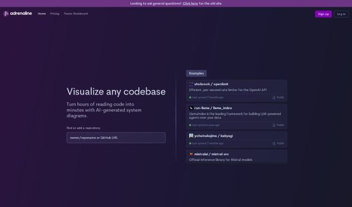The width and height of the screenshot is (352, 207).
Task: Click the Log in button
Action: (341, 14)
